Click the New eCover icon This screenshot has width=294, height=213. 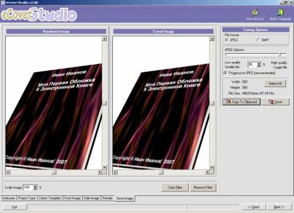255,12
